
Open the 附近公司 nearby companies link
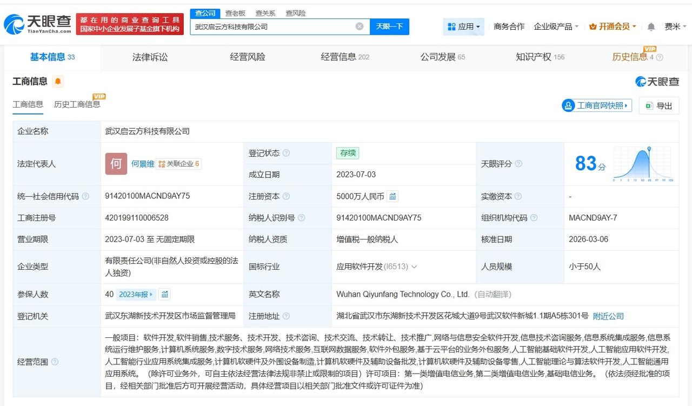(x=608, y=316)
